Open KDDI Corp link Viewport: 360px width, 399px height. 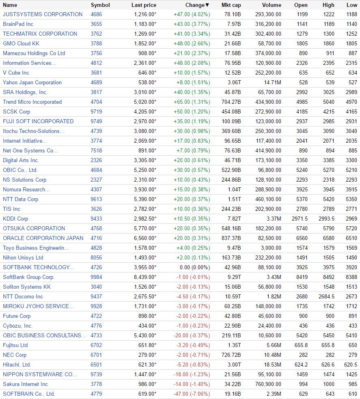(15, 219)
